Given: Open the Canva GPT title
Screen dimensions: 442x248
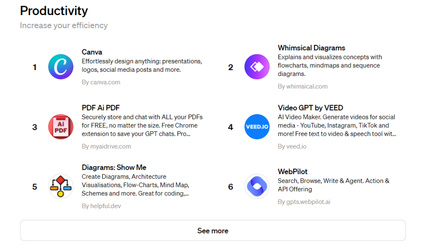Looking at the screenshot, I should (92, 52).
